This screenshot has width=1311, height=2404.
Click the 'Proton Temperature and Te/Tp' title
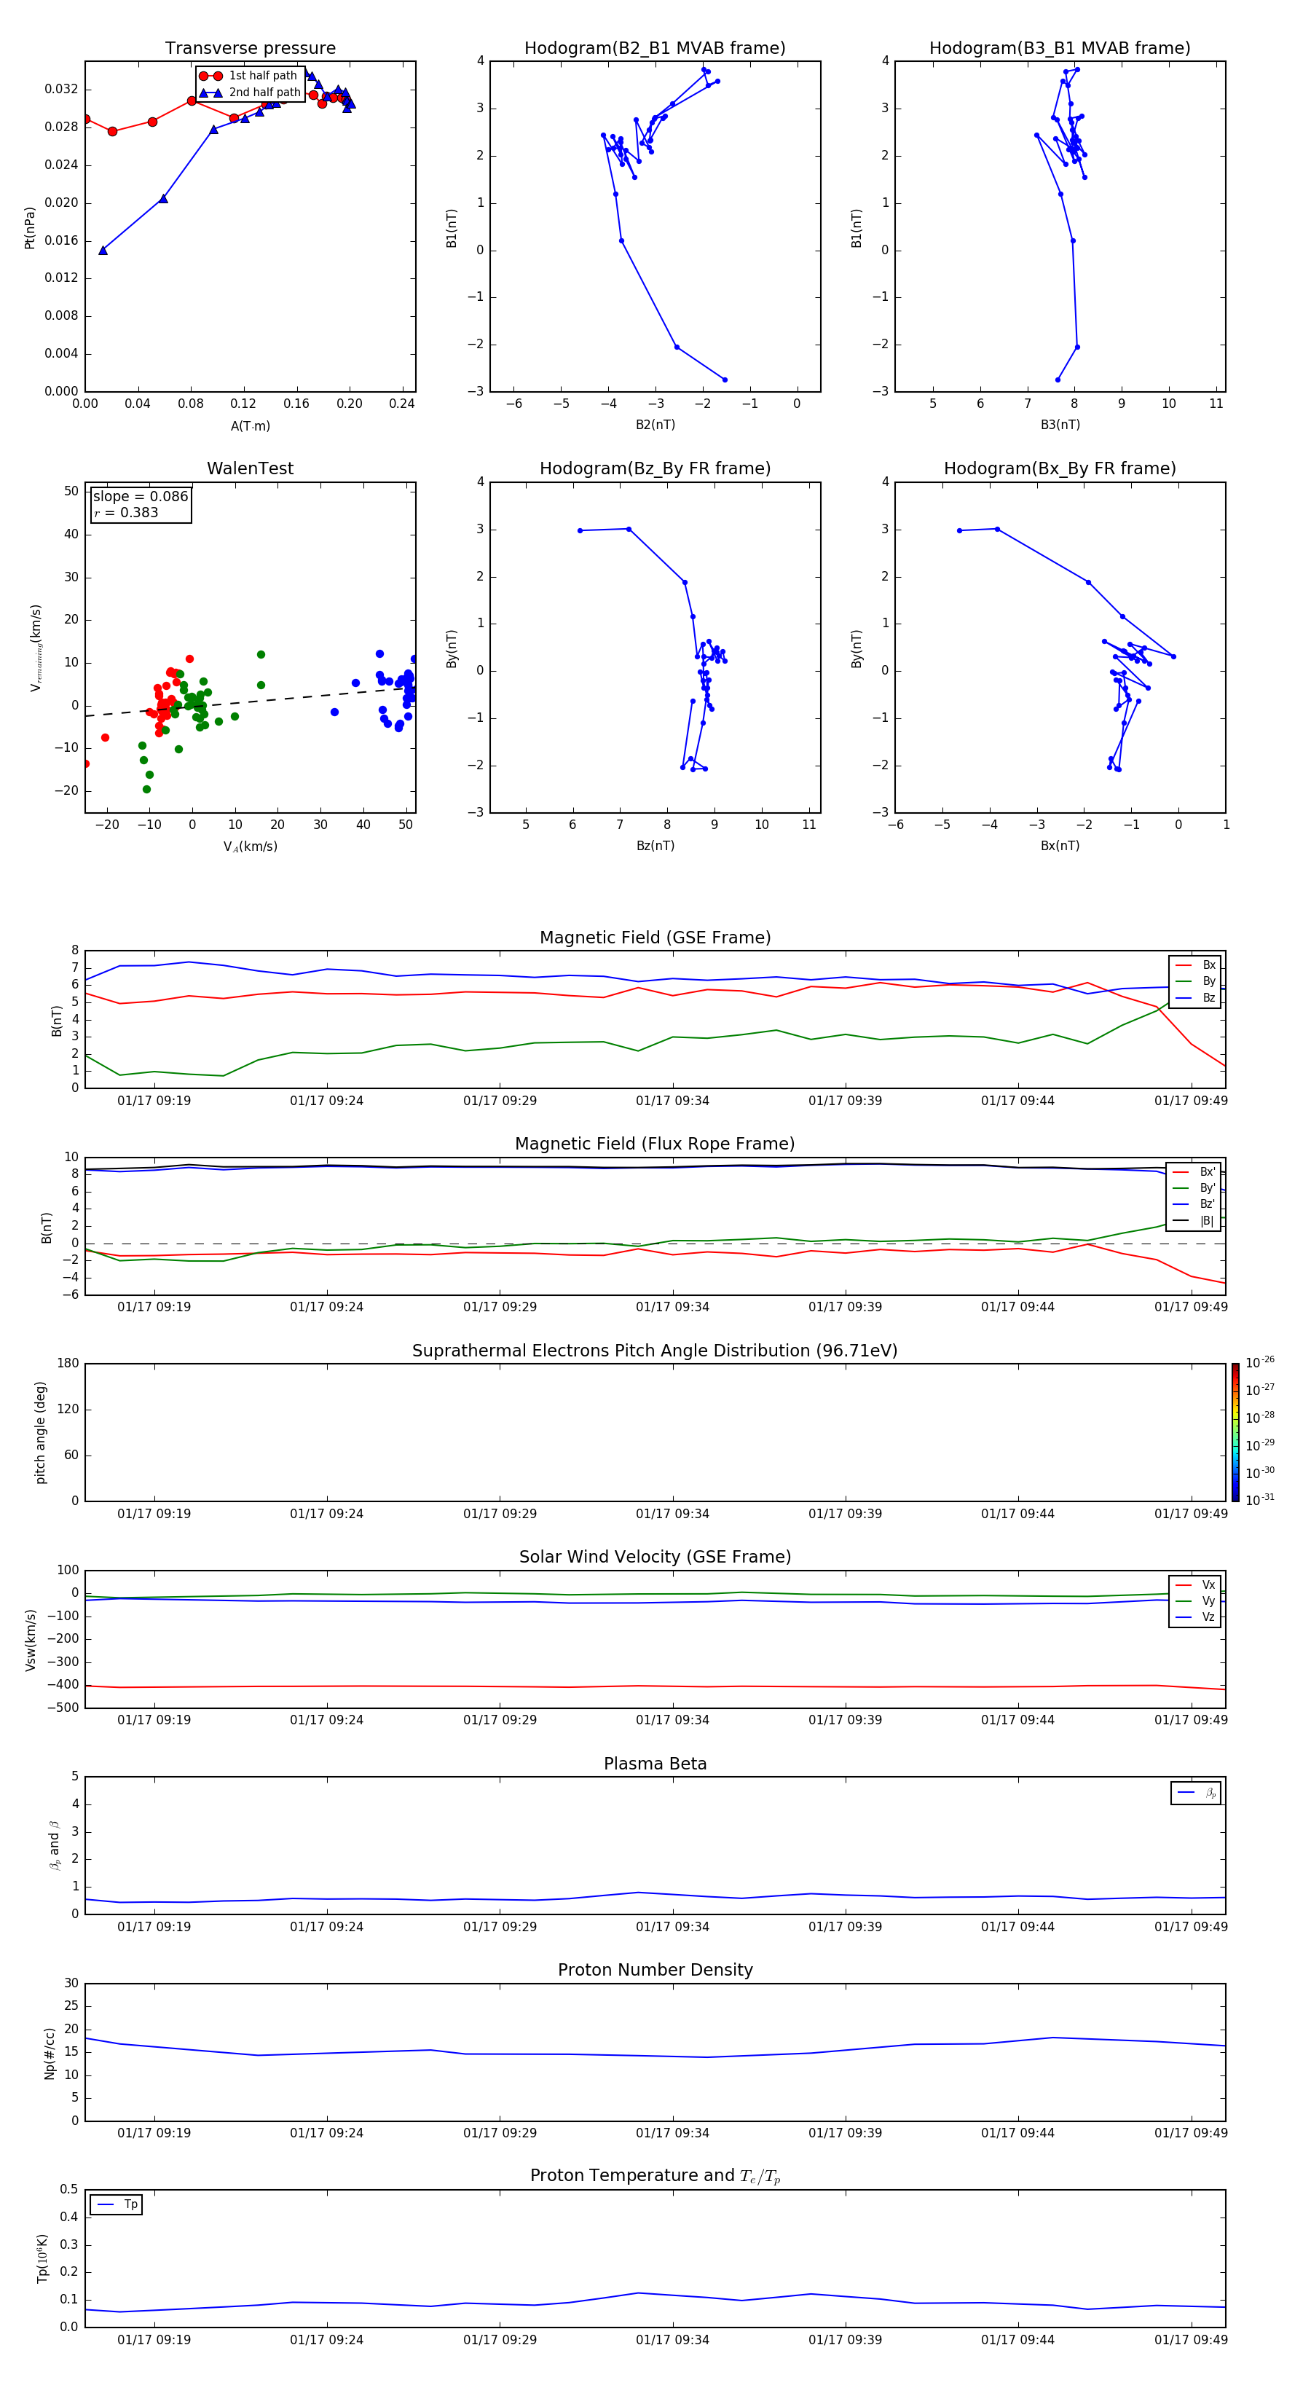pos(655,2175)
